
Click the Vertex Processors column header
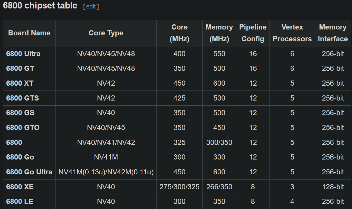coord(292,33)
